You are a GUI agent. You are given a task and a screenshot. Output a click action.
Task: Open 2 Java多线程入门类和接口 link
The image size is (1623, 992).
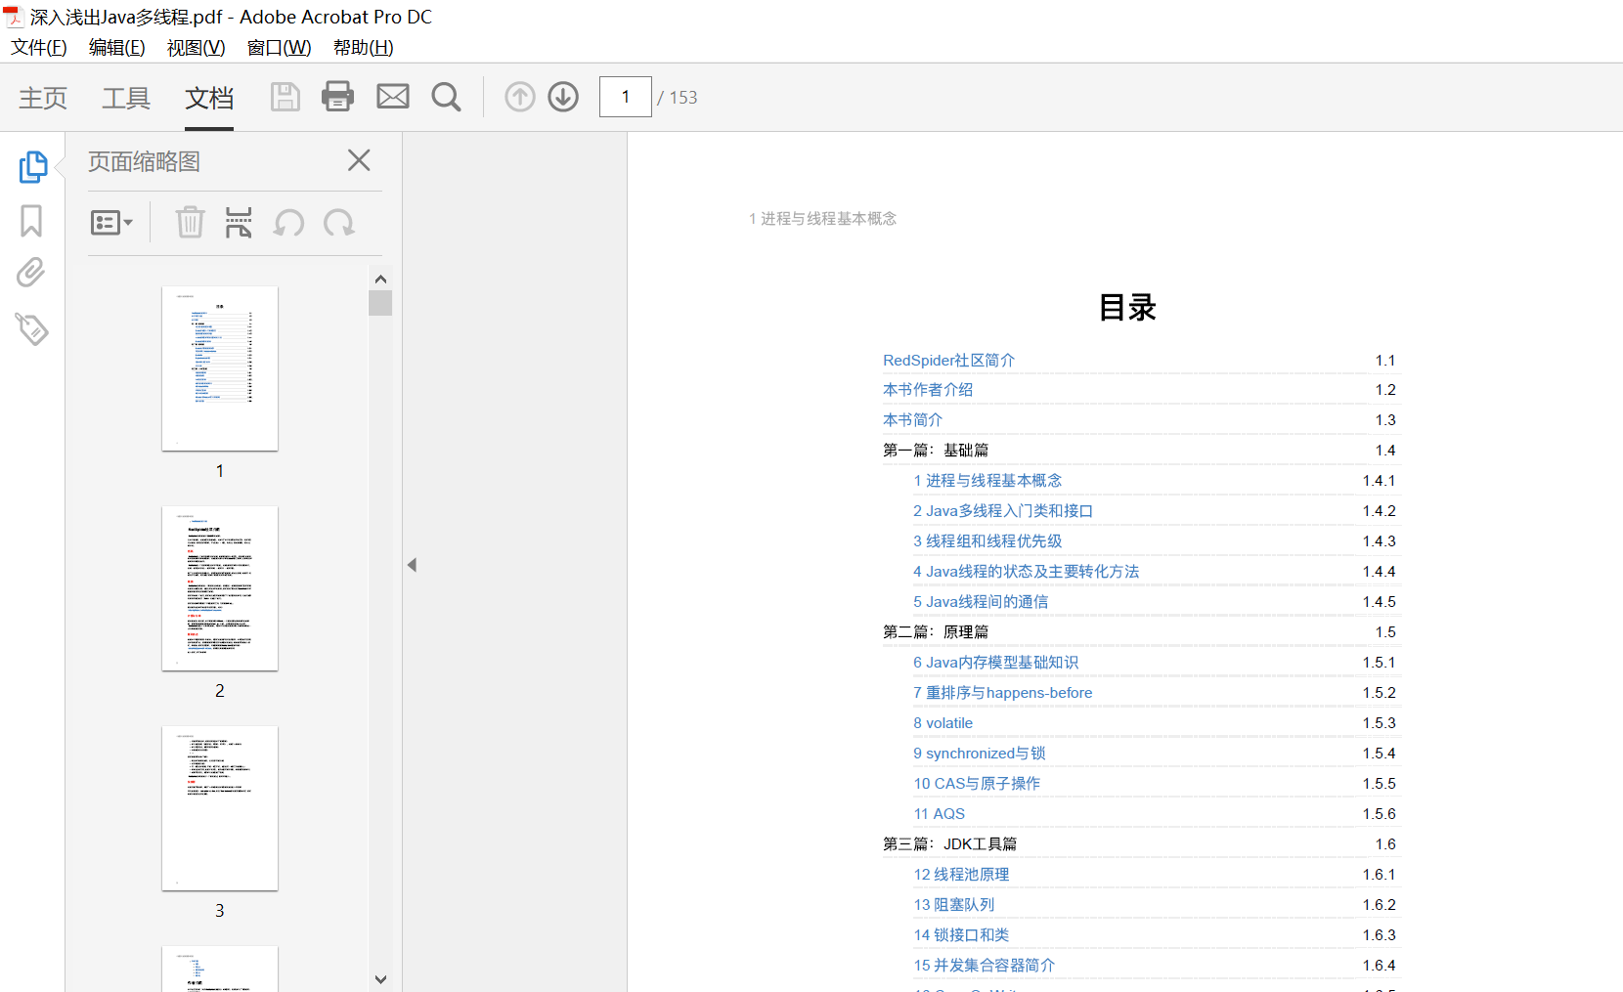click(x=1003, y=511)
